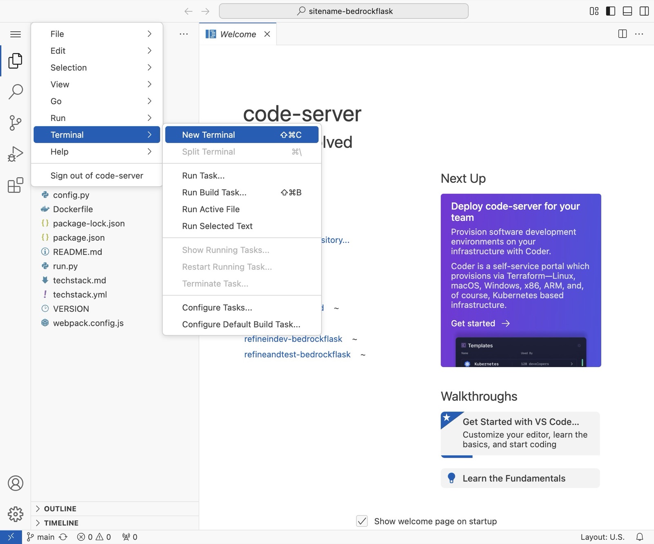
Task: Toggle Secondary Side Bar visibility
Action: coord(644,11)
